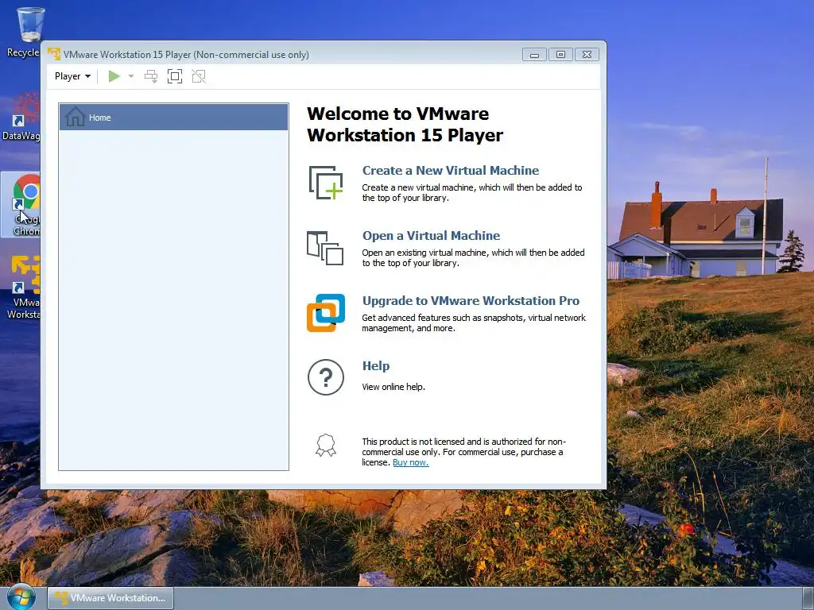Select the Recycle Bin desktop icon
Image resolution: width=814 pixels, height=610 pixels.
pos(23,32)
